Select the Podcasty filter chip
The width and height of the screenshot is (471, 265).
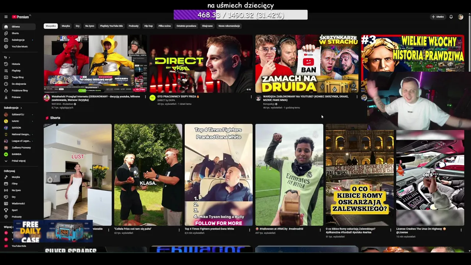pyautogui.click(x=134, y=26)
